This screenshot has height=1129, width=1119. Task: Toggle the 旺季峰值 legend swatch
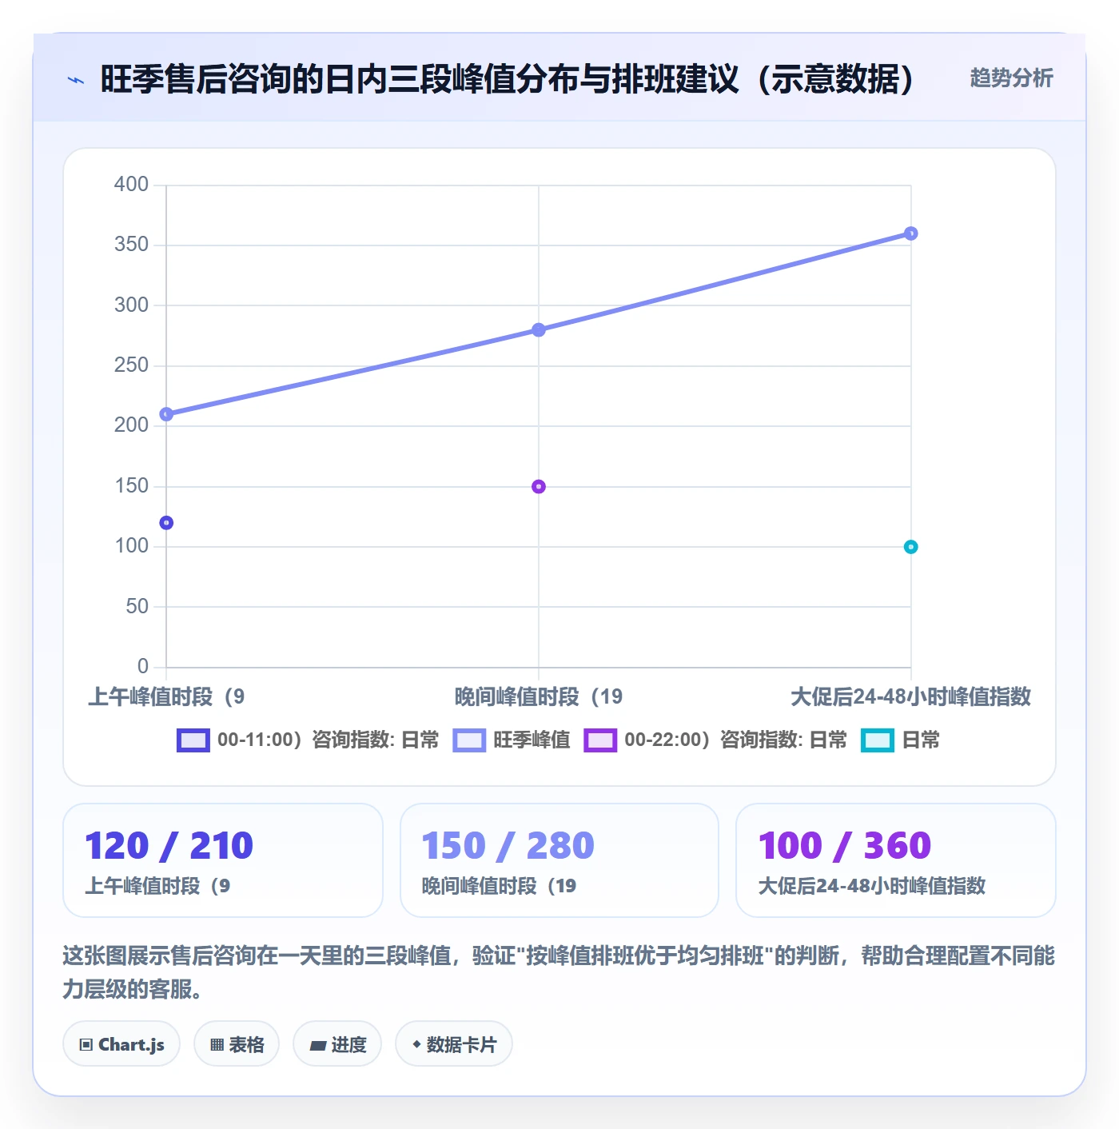469,740
